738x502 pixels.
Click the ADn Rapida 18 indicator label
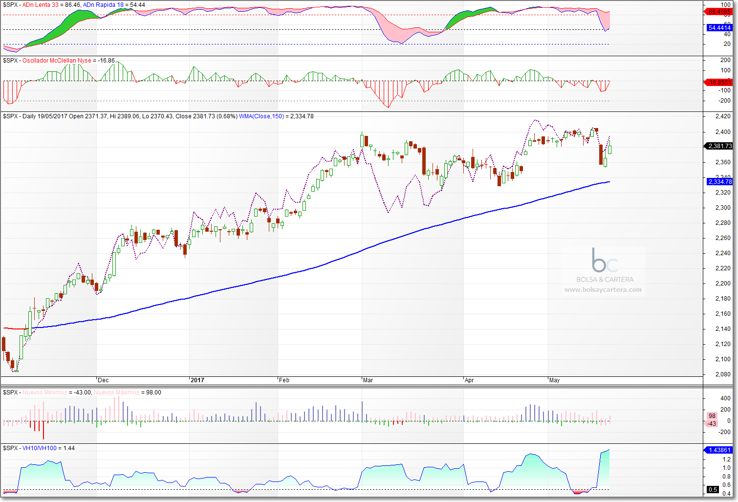103,5
